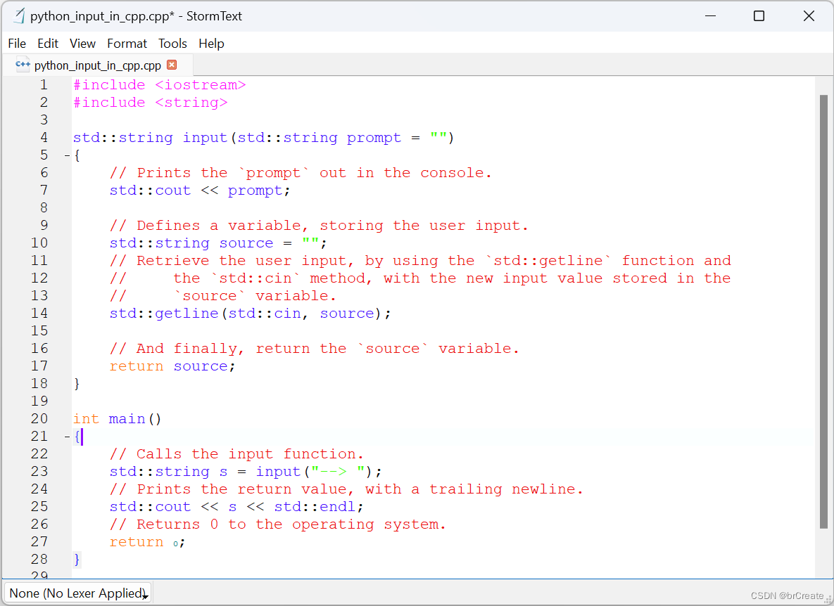Click 'return source;' on line 17
The height and width of the screenshot is (606, 834).
(x=172, y=366)
